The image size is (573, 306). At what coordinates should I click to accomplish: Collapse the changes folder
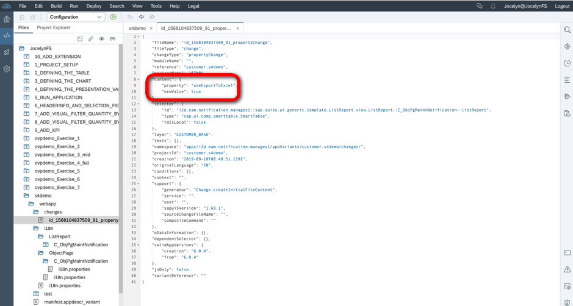pyautogui.click(x=36, y=212)
